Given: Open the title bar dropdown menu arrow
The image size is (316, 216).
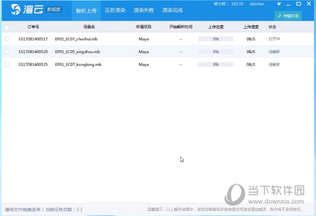Looking at the screenshot, I should click(x=279, y=4).
